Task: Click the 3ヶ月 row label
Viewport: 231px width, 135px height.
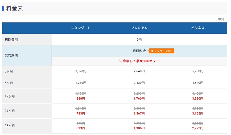Action: pyautogui.click(x=9, y=71)
